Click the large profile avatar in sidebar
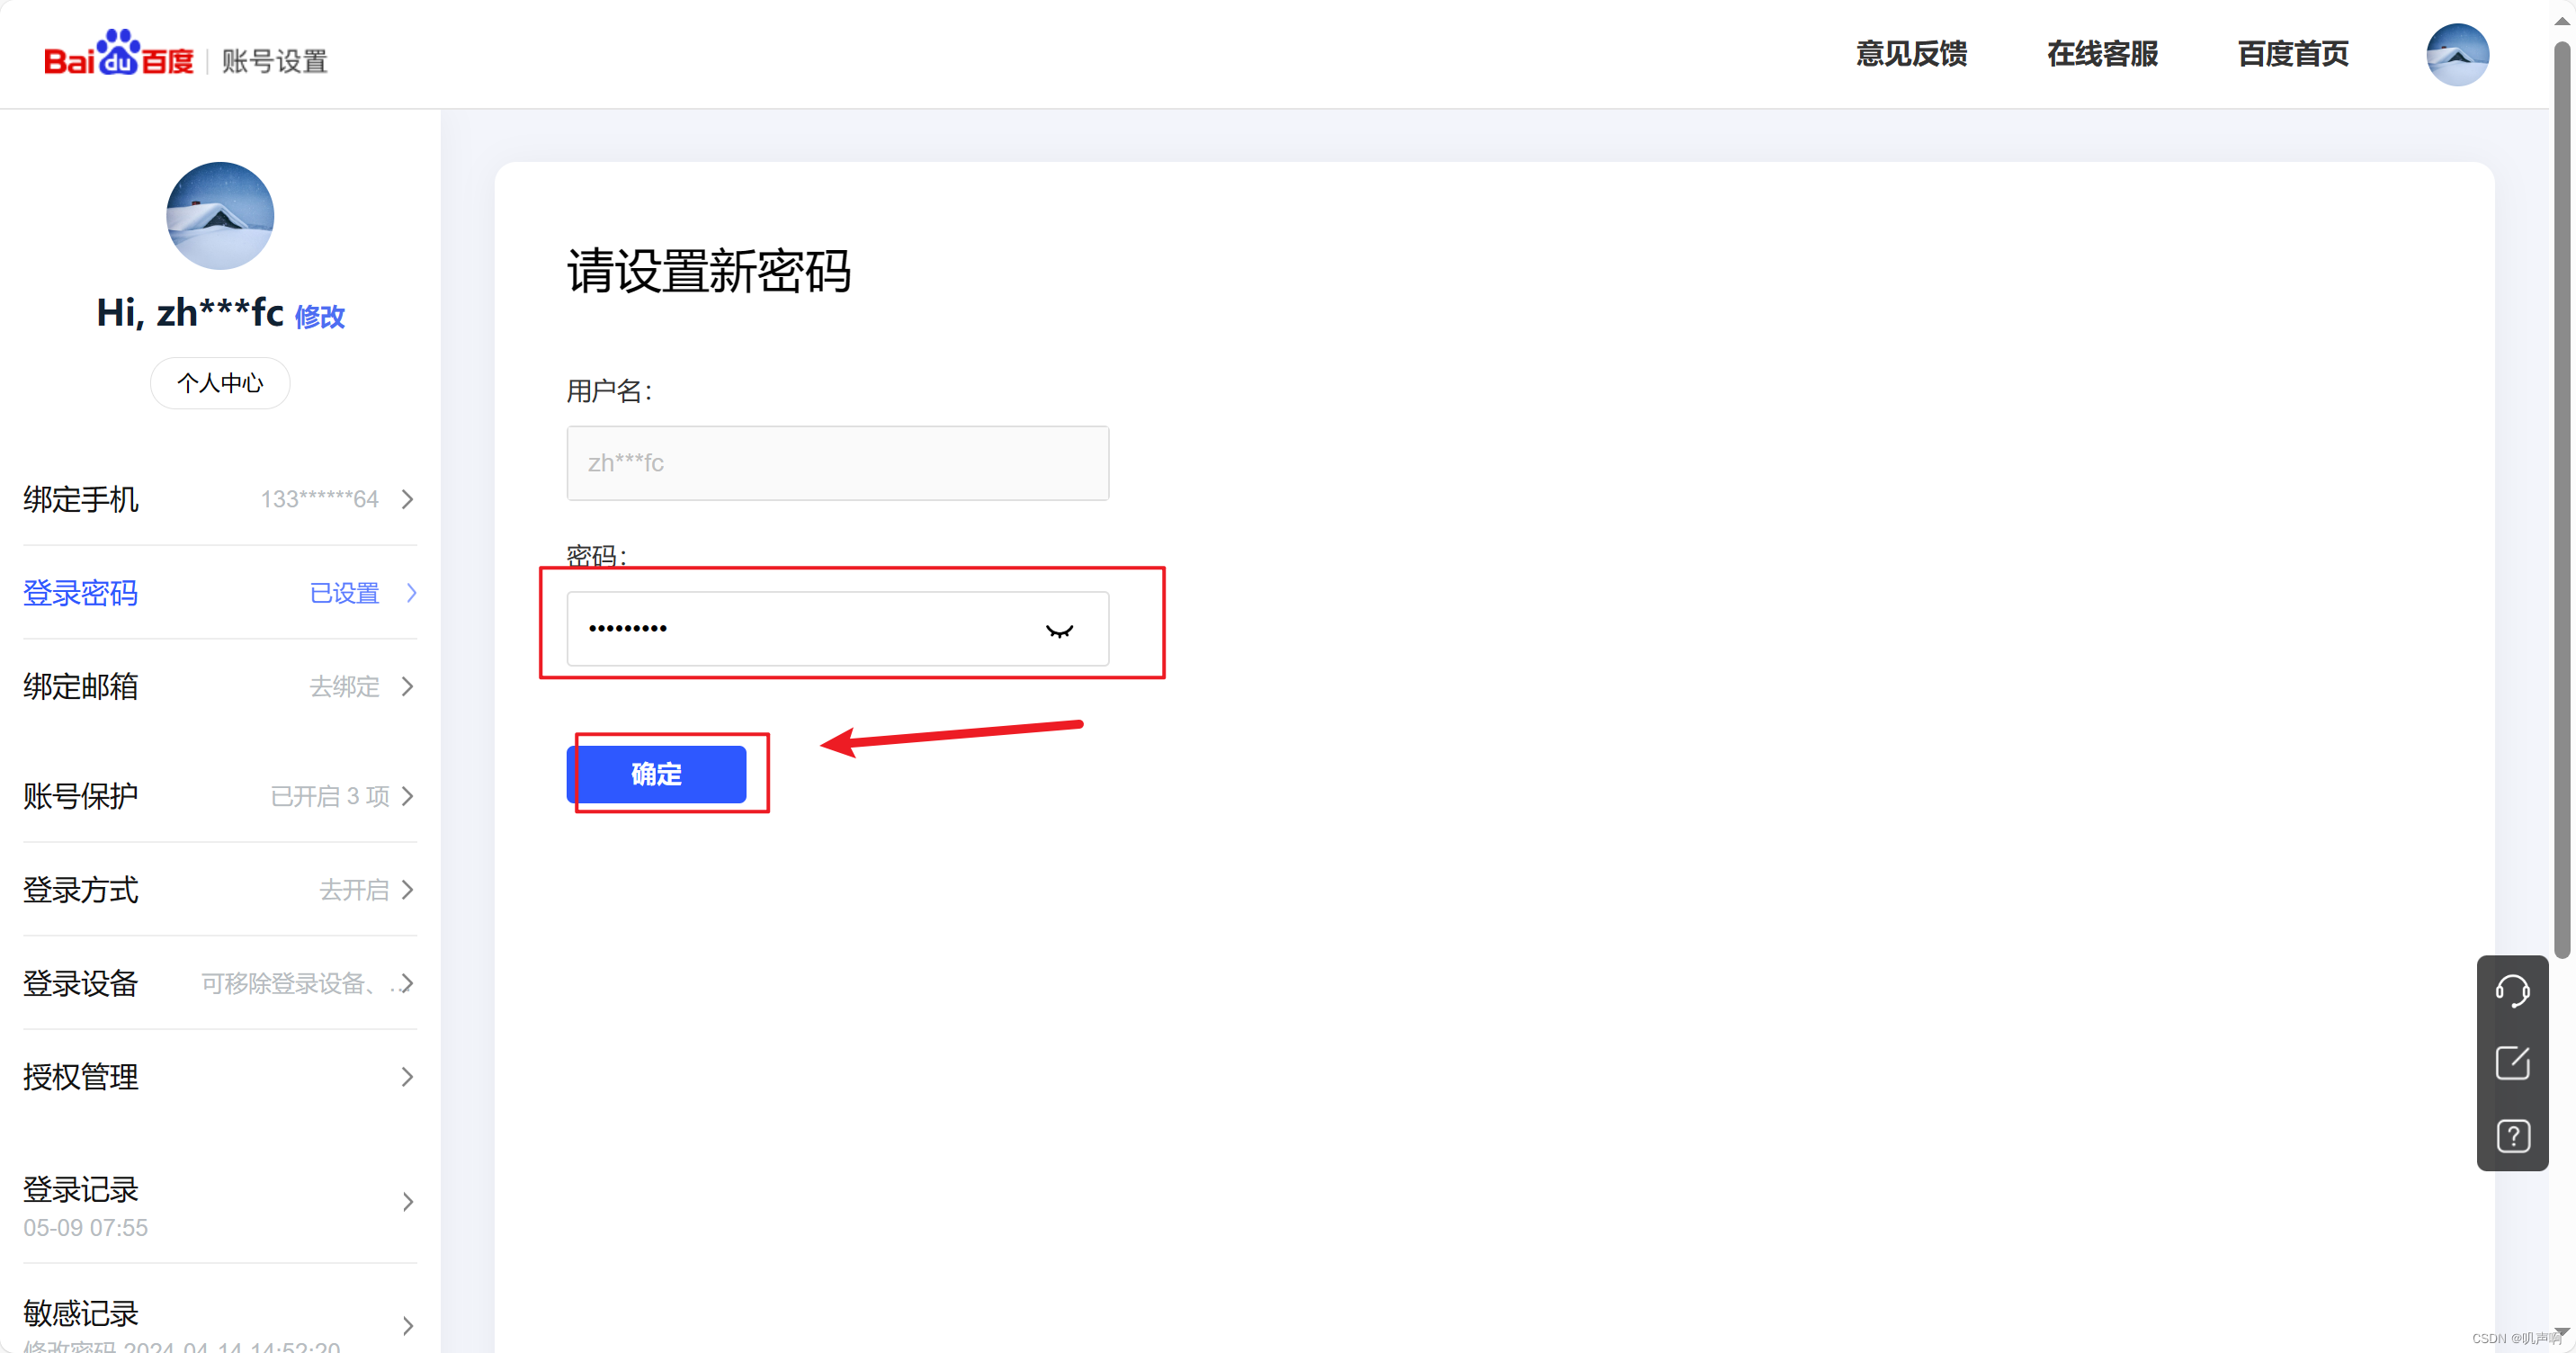 [x=220, y=216]
